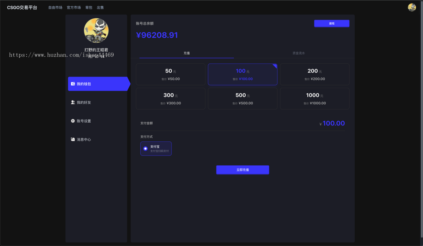The height and width of the screenshot is (246, 423).
Task: Click the 立即充值 button
Action: [x=243, y=170]
